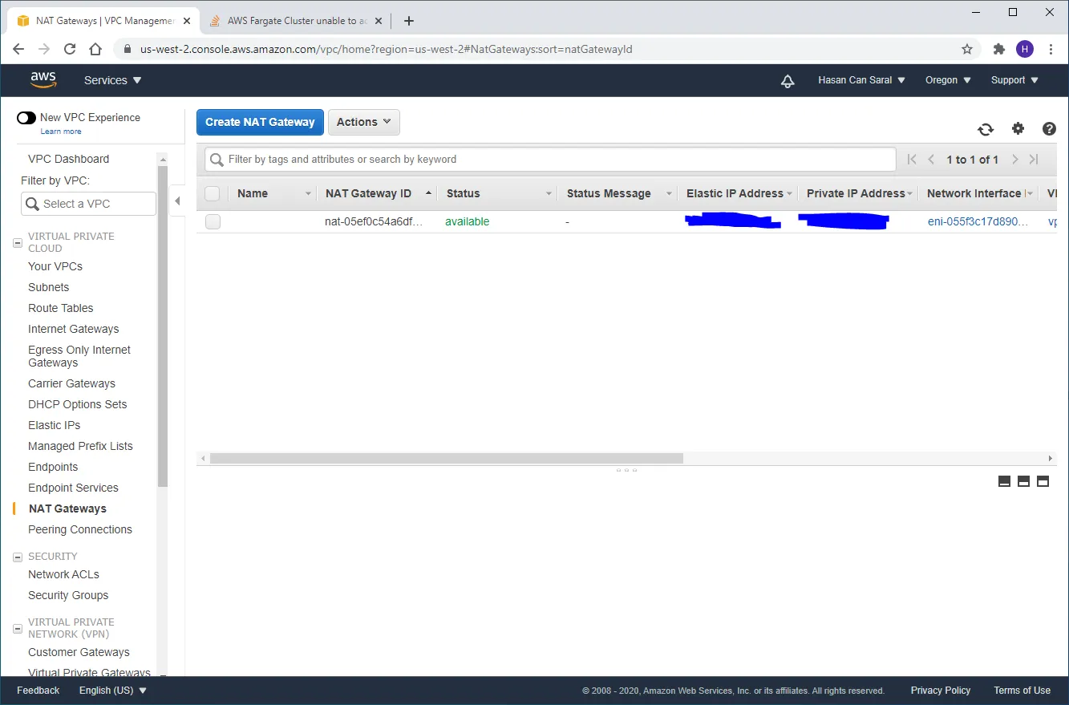Go to next page of results
The height and width of the screenshot is (705, 1069).
1015,160
